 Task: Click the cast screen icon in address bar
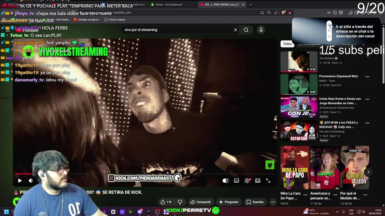pos(262,13)
